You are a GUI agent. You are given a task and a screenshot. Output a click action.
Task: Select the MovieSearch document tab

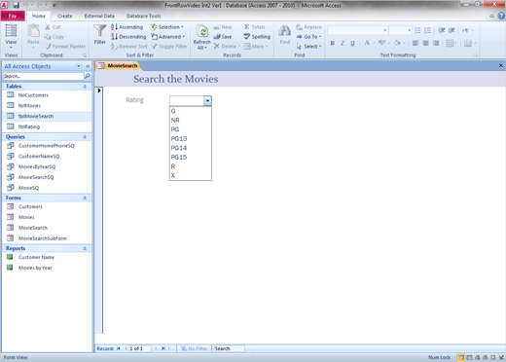pyautogui.click(x=119, y=66)
